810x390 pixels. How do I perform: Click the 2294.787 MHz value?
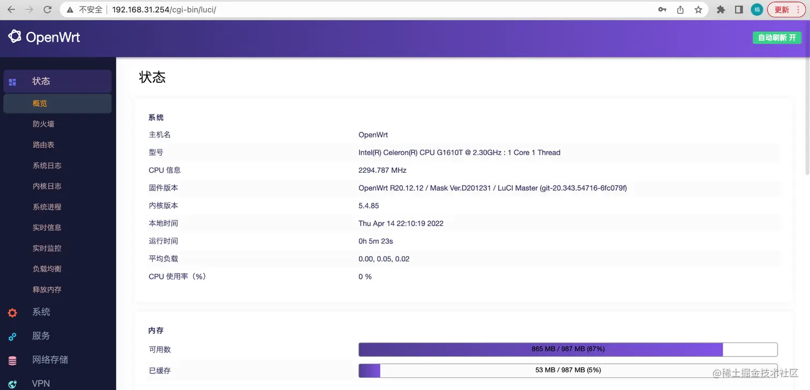(x=382, y=170)
